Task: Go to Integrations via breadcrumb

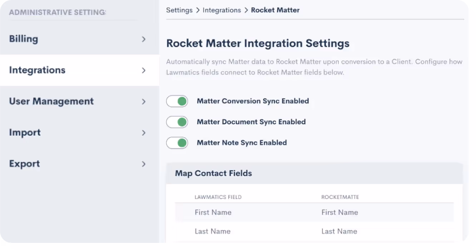Action: tap(222, 10)
